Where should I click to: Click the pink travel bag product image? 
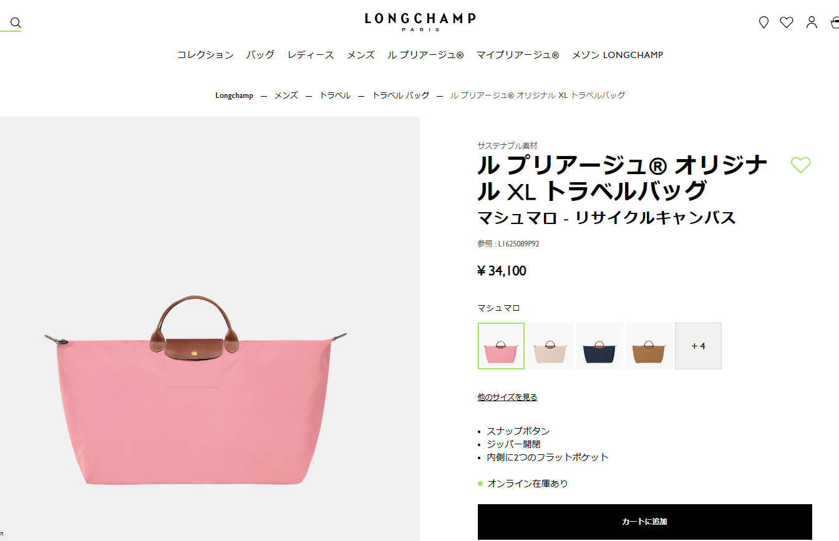click(196, 389)
